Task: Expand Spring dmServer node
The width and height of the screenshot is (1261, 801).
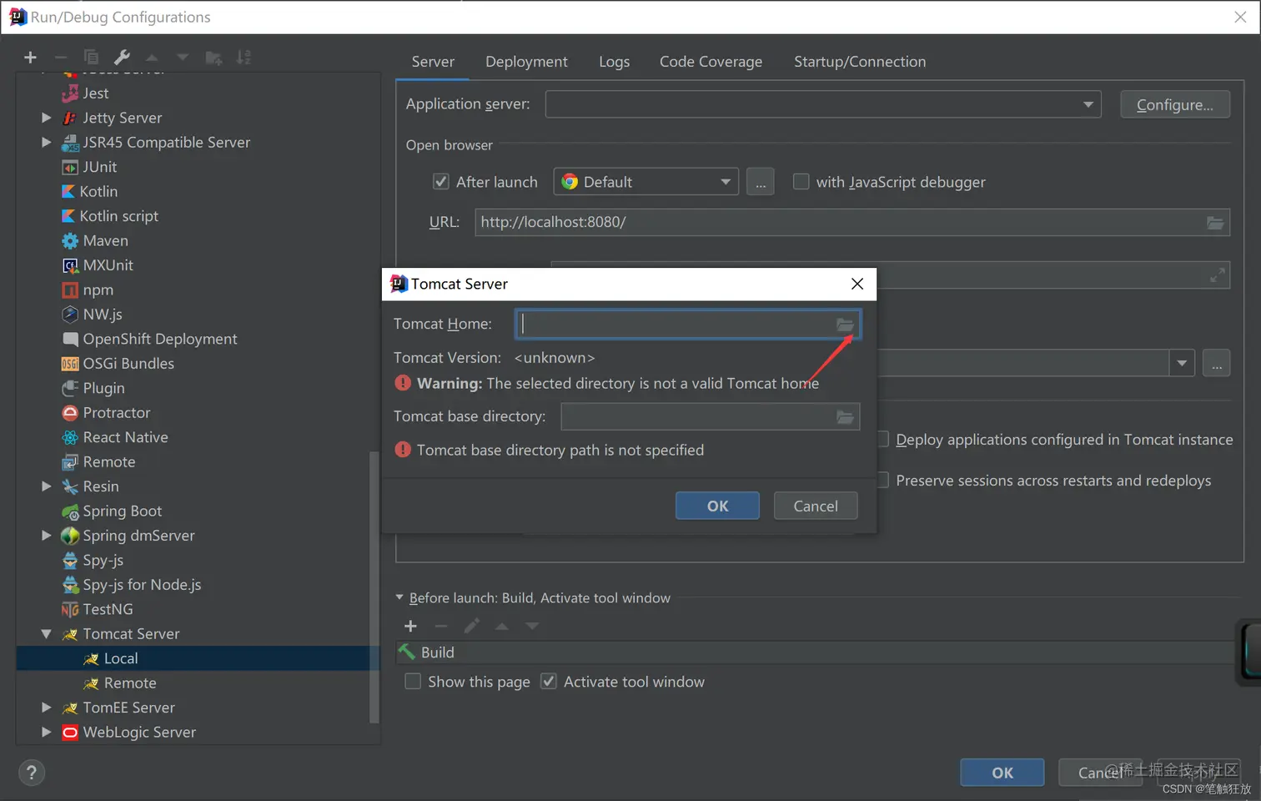Action: (x=47, y=536)
